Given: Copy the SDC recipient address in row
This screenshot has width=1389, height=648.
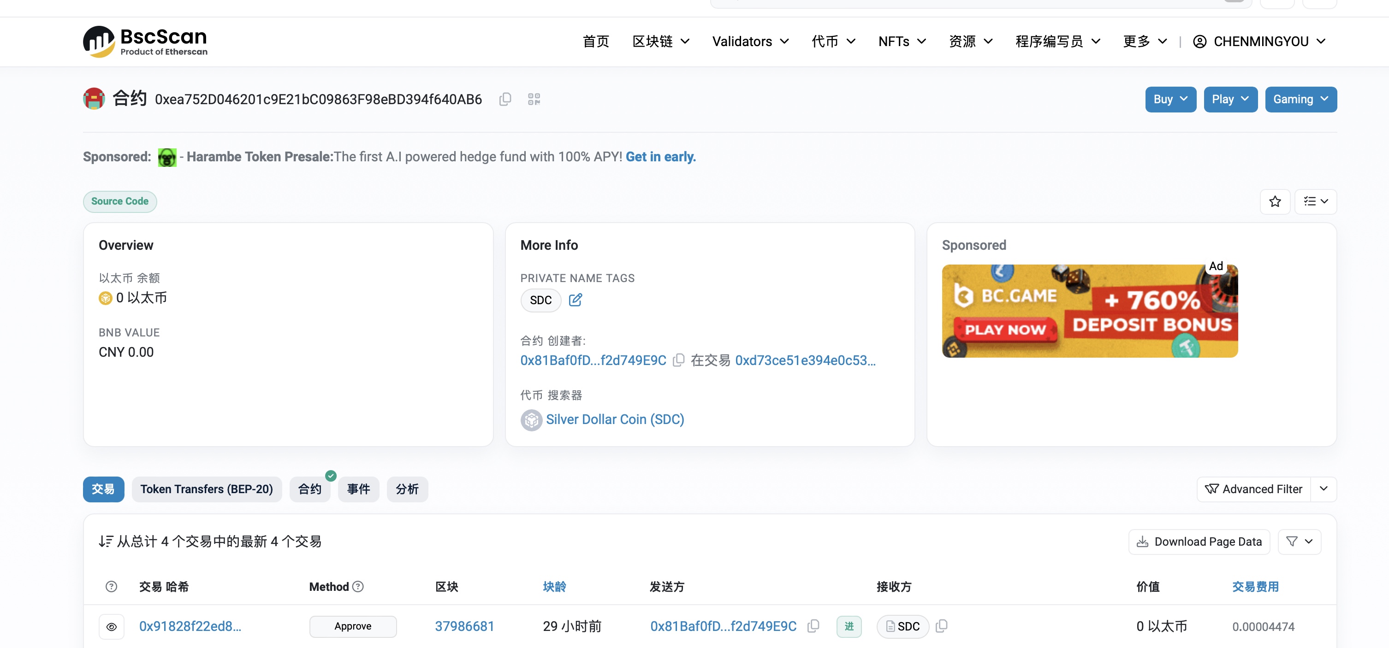Looking at the screenshot, I should click(942, 626).
